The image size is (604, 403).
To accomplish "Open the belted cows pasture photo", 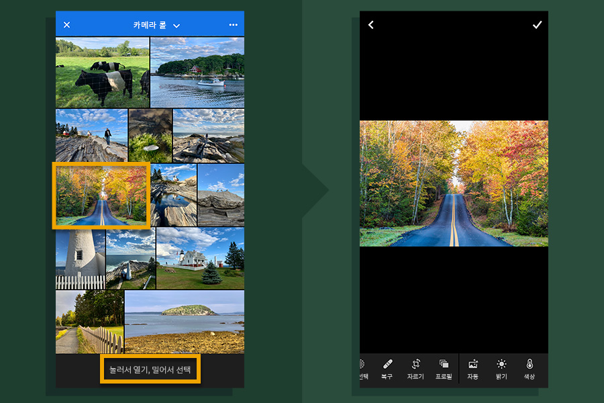I will 102,72.
